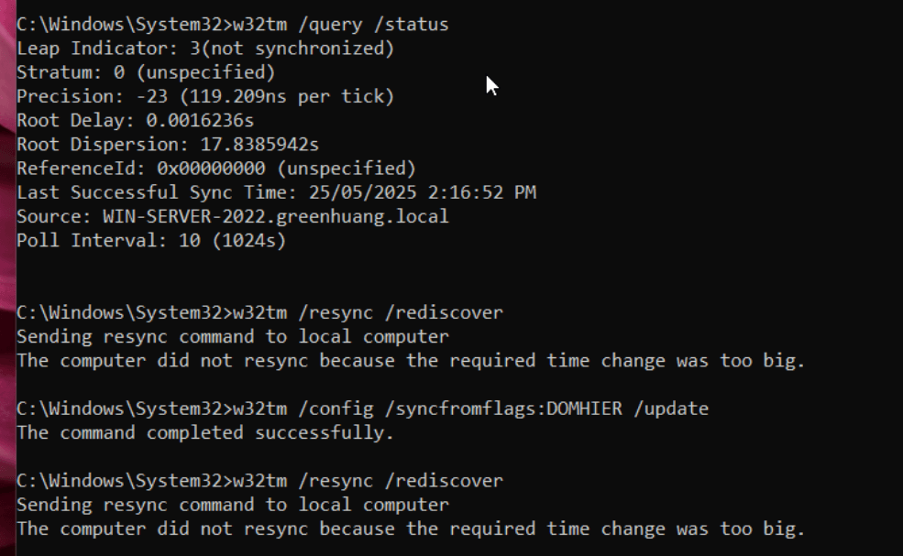Click the pink desktop wallpaper strip
Viewport: 903px width, 556px height.
(7, 278)
